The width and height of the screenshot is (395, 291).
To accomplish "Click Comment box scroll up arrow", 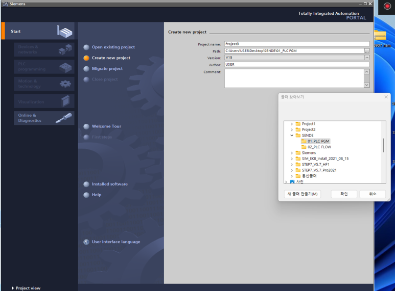I will [367, 72].
